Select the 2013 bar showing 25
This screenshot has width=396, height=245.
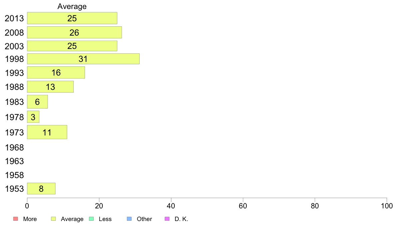(72, 18)
